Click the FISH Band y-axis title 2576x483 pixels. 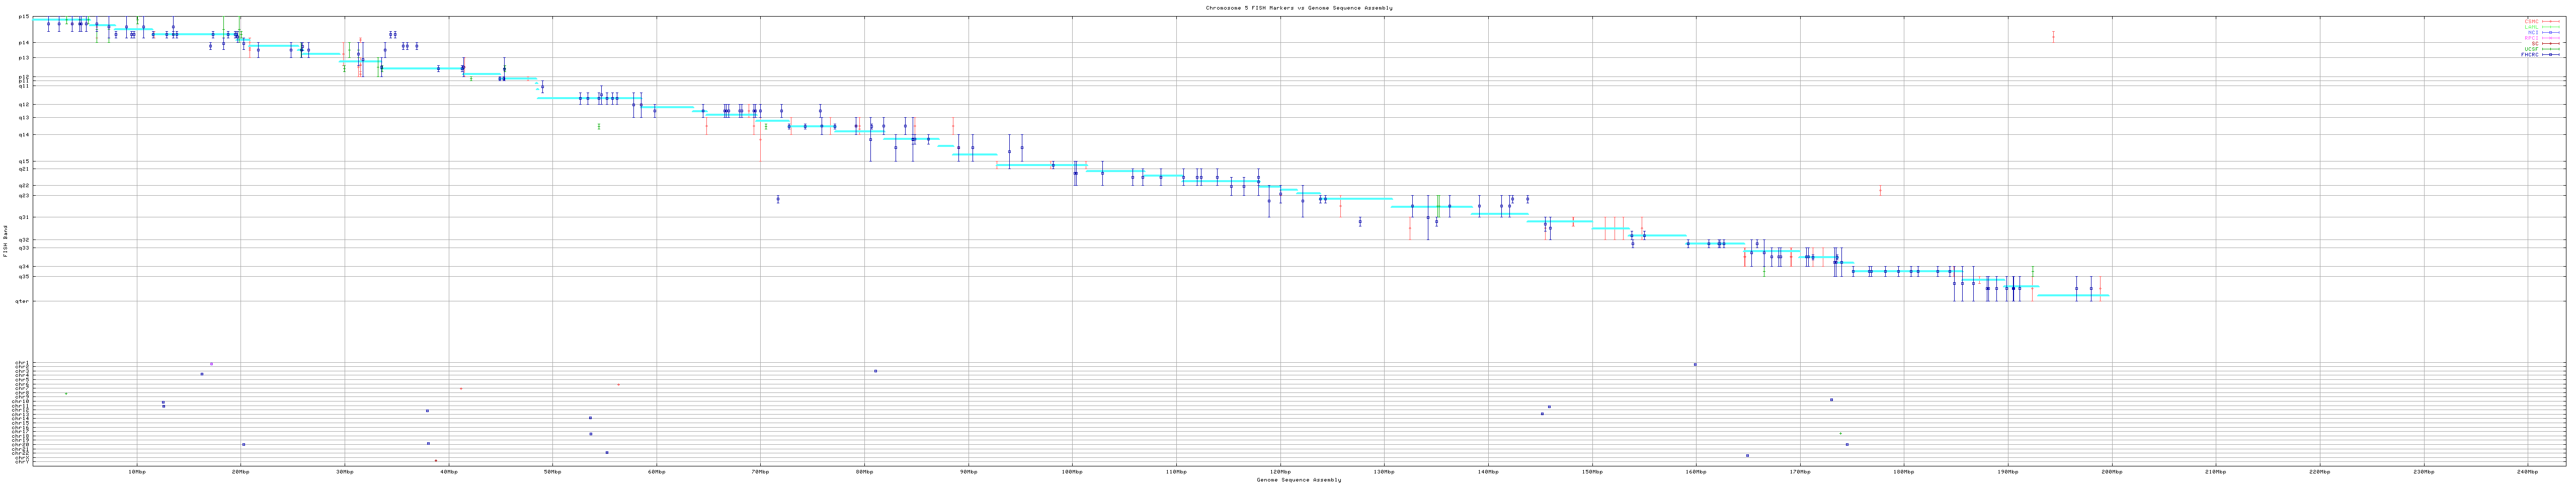(x=6, y=240)
